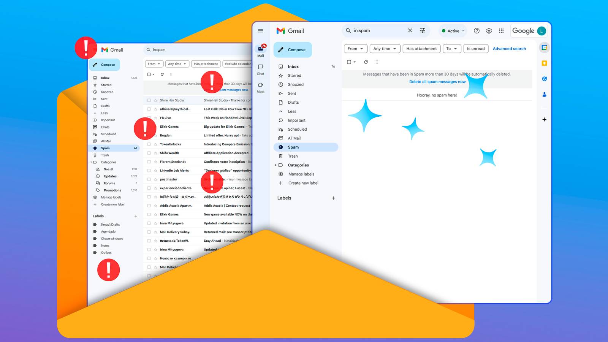
Task: Open Google Contacts in the side panel
Action: (544, 94)
